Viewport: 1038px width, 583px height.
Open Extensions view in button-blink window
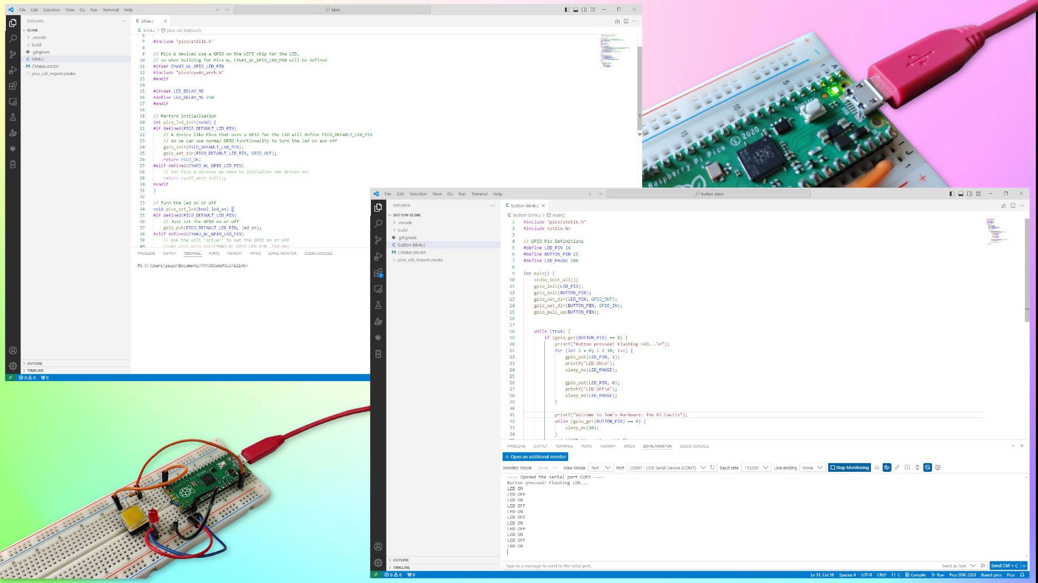tap(378, 273)
